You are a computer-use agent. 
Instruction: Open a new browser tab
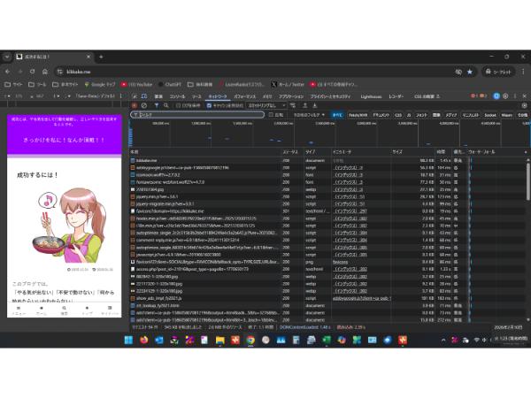101,57
